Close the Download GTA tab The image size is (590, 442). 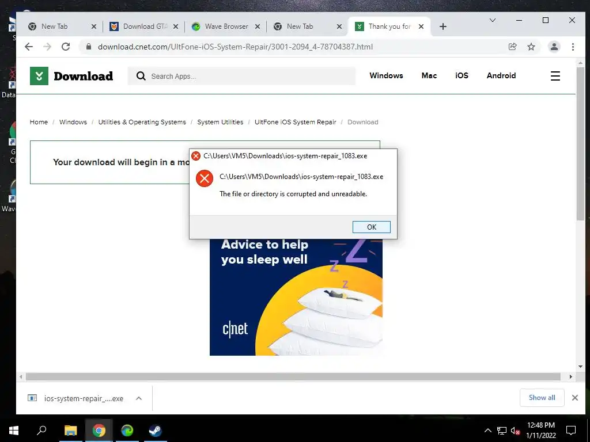pos(176,26)
